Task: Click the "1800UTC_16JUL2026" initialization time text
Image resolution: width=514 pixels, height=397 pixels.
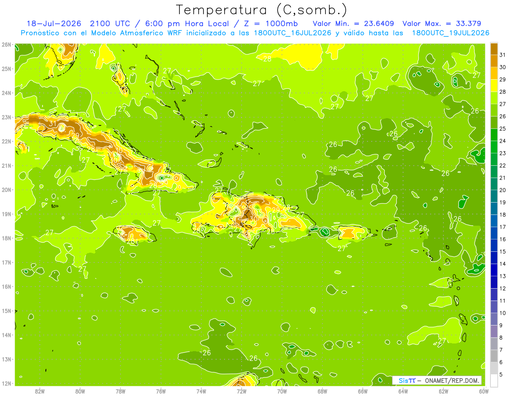Action: [x=293, y=33]
